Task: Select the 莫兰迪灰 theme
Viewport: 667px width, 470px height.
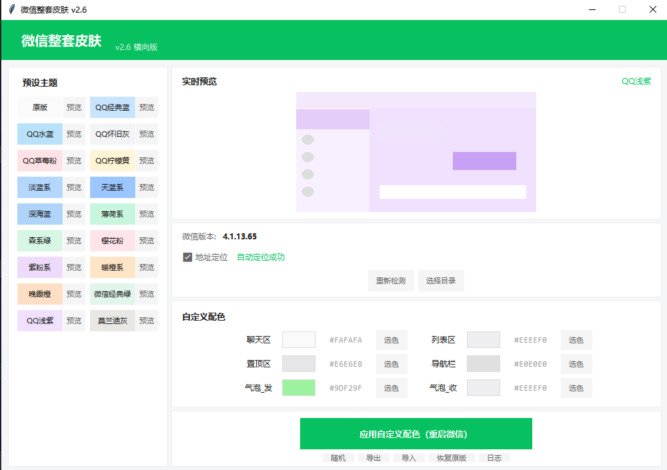Action: (x=112, y=321)
